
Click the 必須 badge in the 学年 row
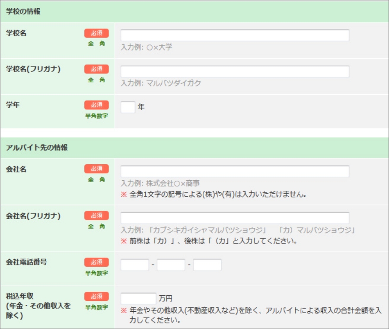click(x=96, y=105)
